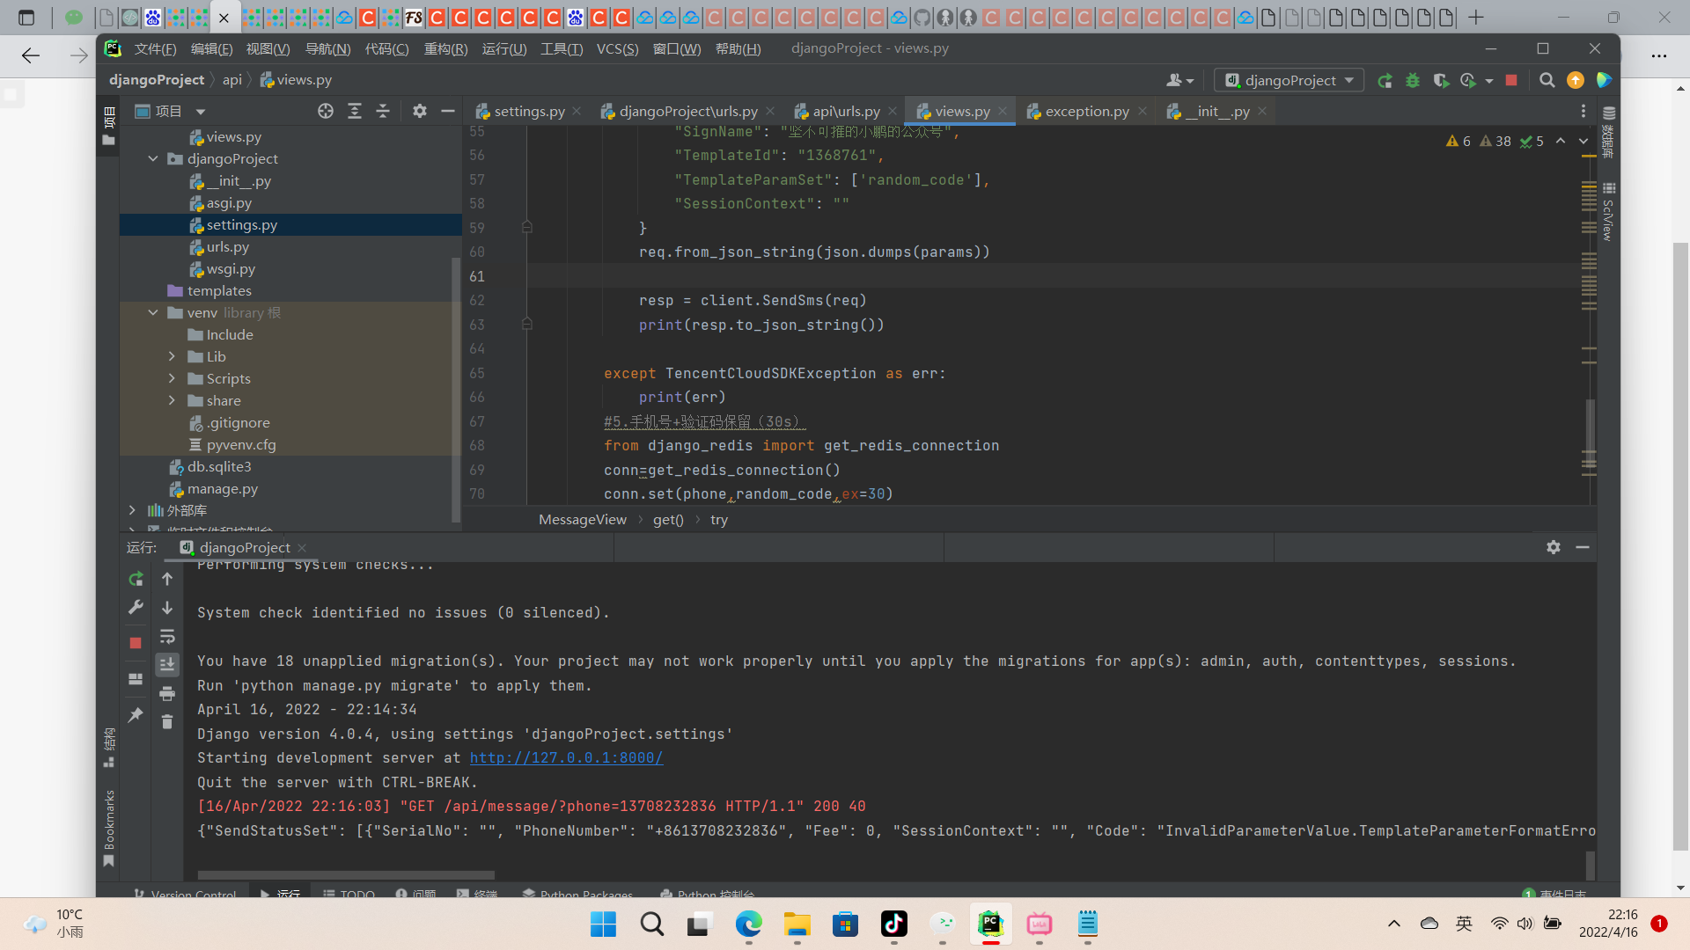The height and width of the screenshot is (950, 1690).
Task: Click Collapse All icon in project panel
Action: pos(383,111)
